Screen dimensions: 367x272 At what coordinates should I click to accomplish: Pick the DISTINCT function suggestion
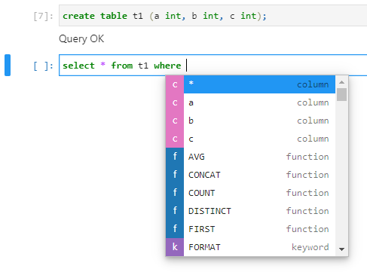(250, 211)
